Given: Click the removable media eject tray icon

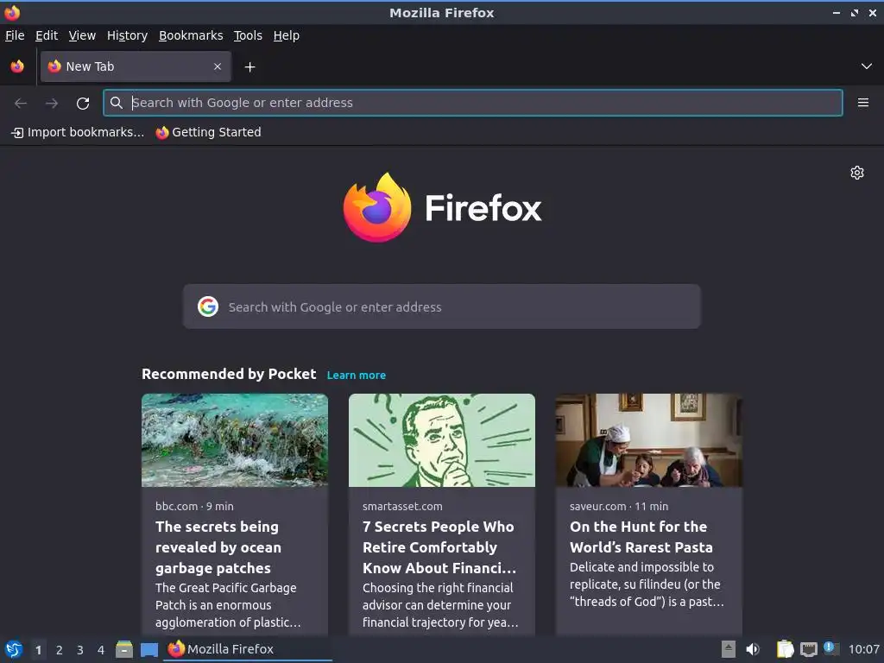Looking at the screenshot, I should pyautogui.click(x=729, y=649).
